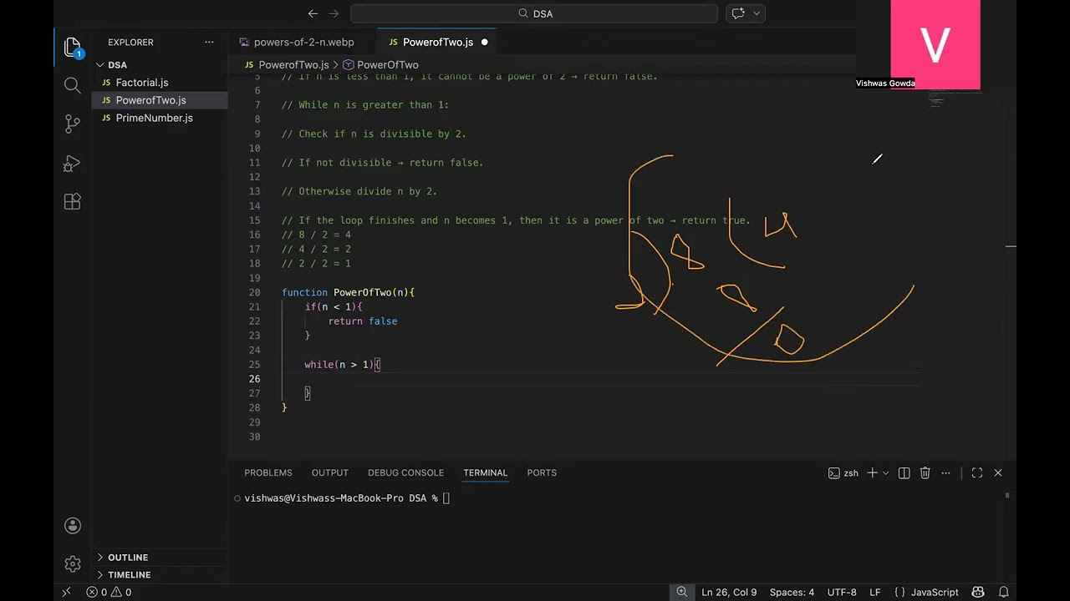Viewport: 1070px width, 601px height.
Task: Create new terminal with plus icon
Action: tap(872, 472)
